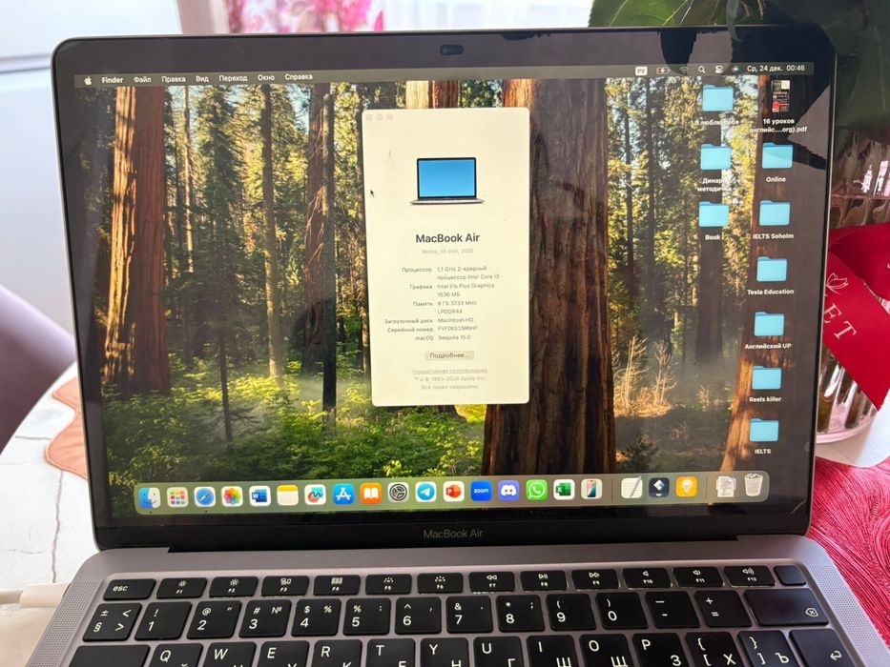Viewport: 890px width, 667px height.
Task: Select the serial number value text
Action: 458,329
